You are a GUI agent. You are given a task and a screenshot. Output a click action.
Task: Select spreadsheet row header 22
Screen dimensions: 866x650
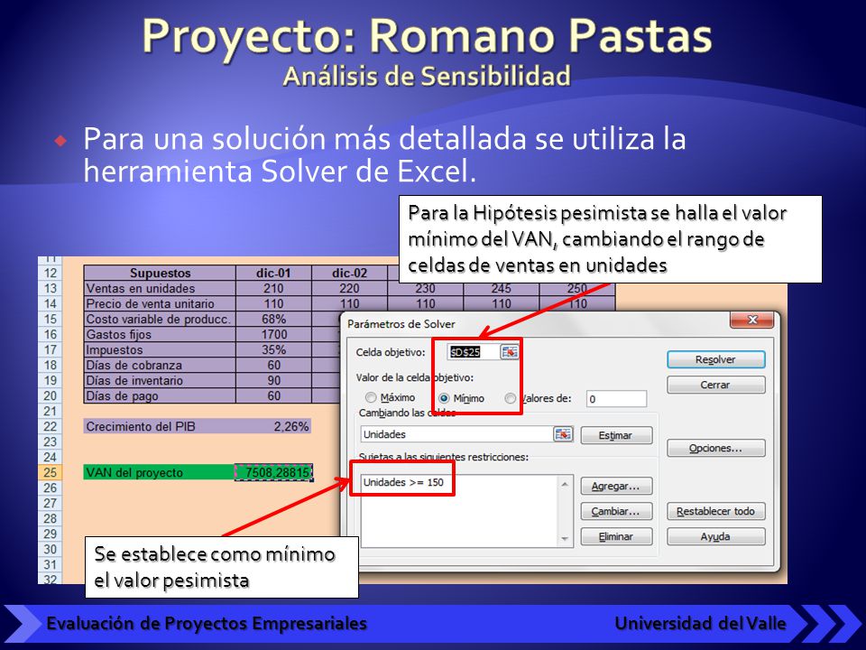50,426
